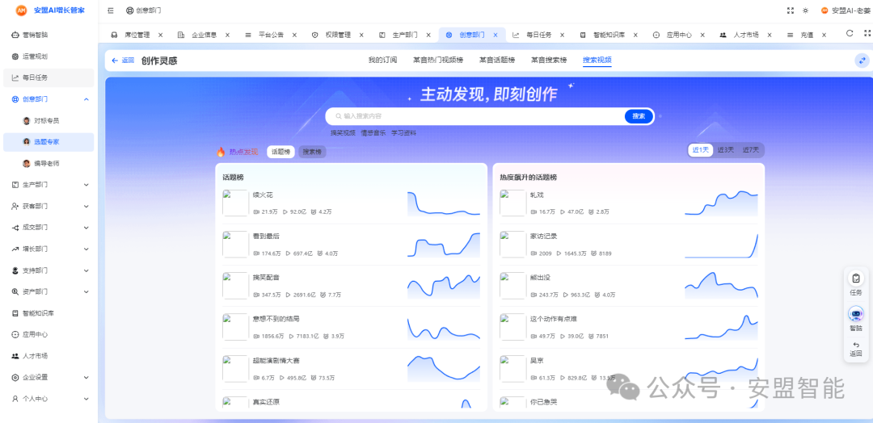This screenshot has width=873, height=423.
Task: Open the 某音搜索榜 section
Action: pyautogui.click(x=548, y=60)
